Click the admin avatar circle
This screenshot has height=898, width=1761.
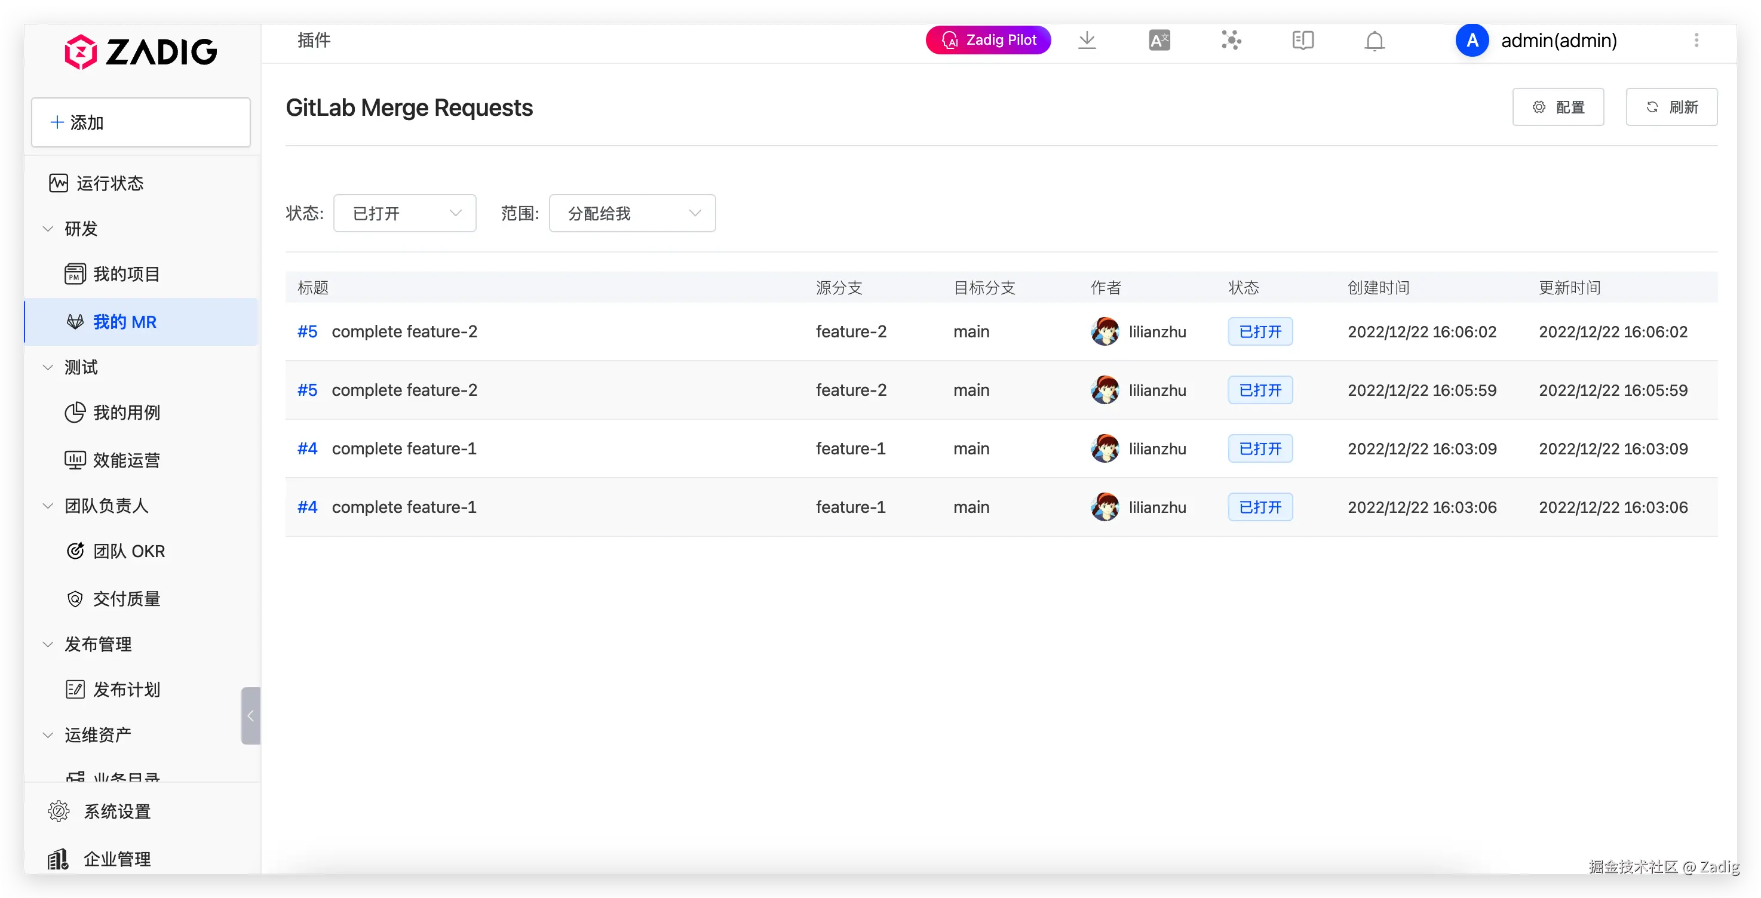1472,41
